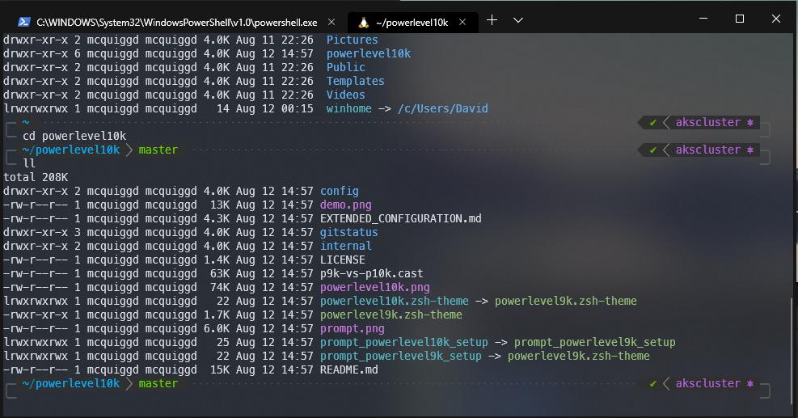The image size is (798, 418).
Task: Click the typed 'cd powerlevel10k' command
Action: [74, 136]
